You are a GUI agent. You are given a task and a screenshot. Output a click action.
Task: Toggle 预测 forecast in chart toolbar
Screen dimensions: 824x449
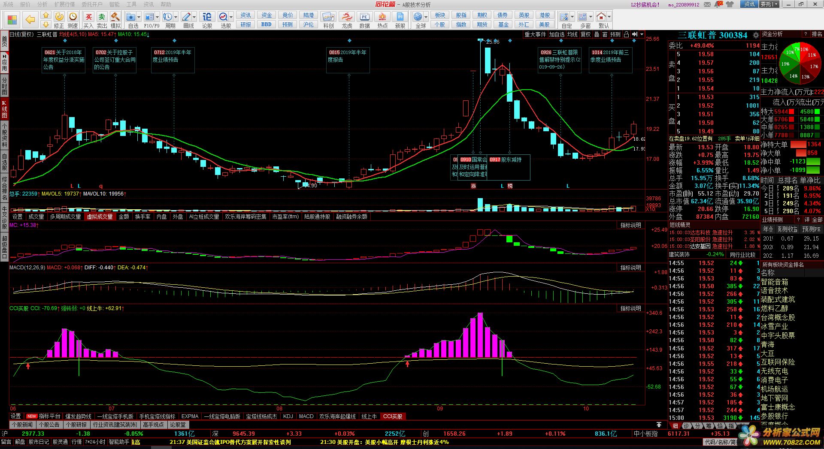tap(615, 34)
